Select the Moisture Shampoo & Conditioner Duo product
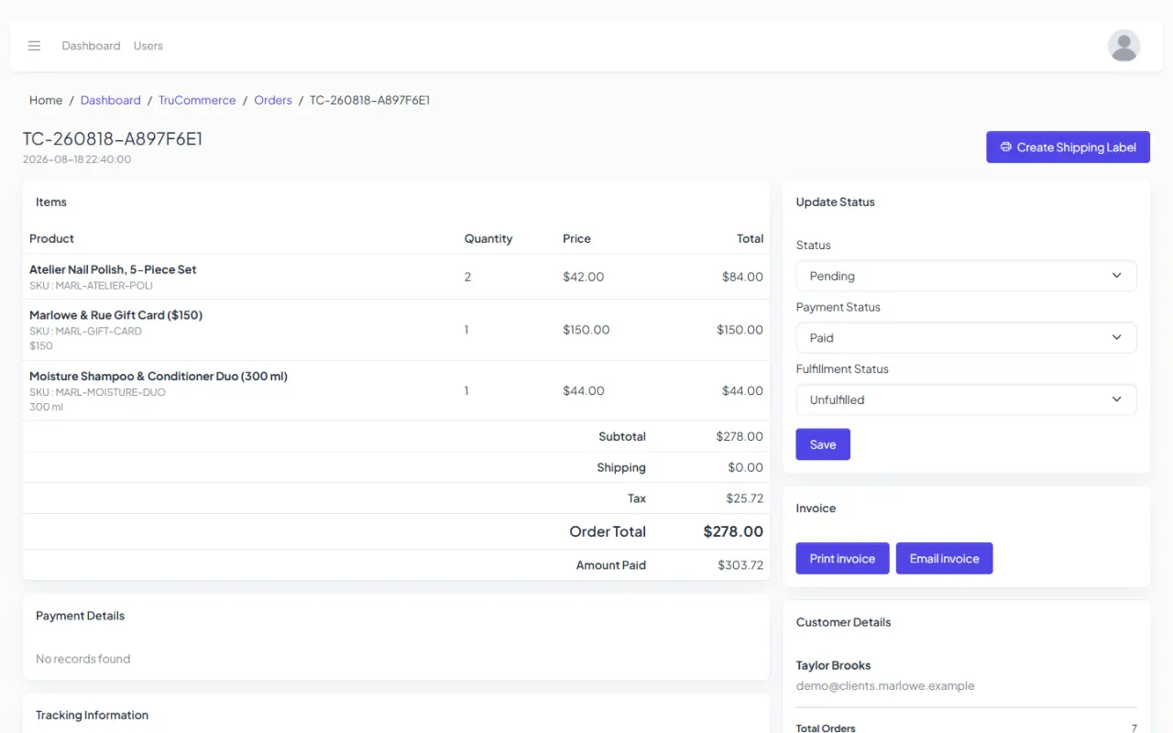 pyautogui.click(x=159, y=377)
